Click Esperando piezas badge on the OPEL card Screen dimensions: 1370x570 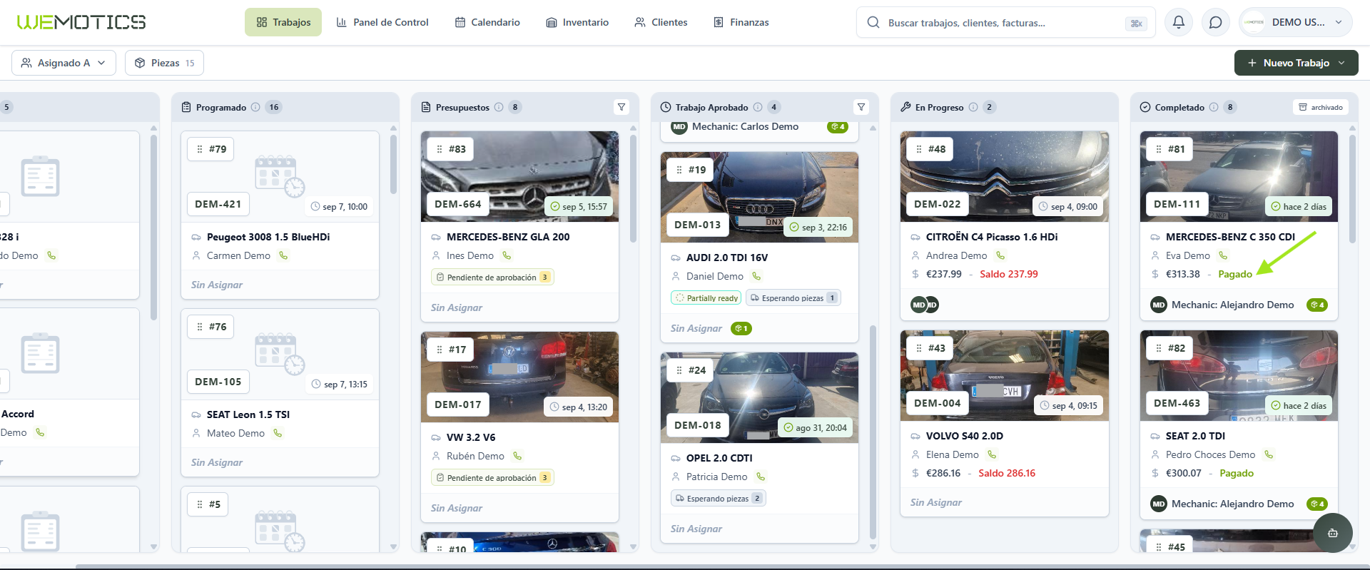tap(719, 499)
